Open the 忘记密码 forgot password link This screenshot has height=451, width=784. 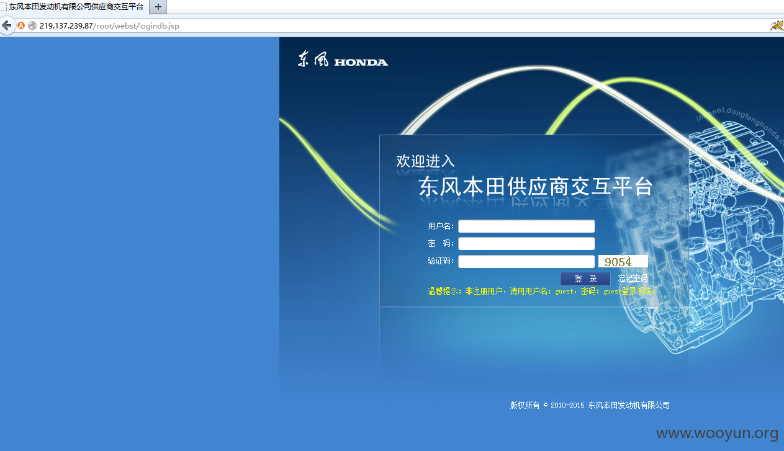tap(633, 279)
